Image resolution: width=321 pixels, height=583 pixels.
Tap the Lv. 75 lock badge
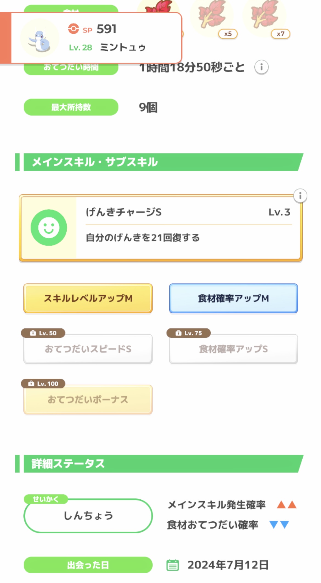(189, 333)
